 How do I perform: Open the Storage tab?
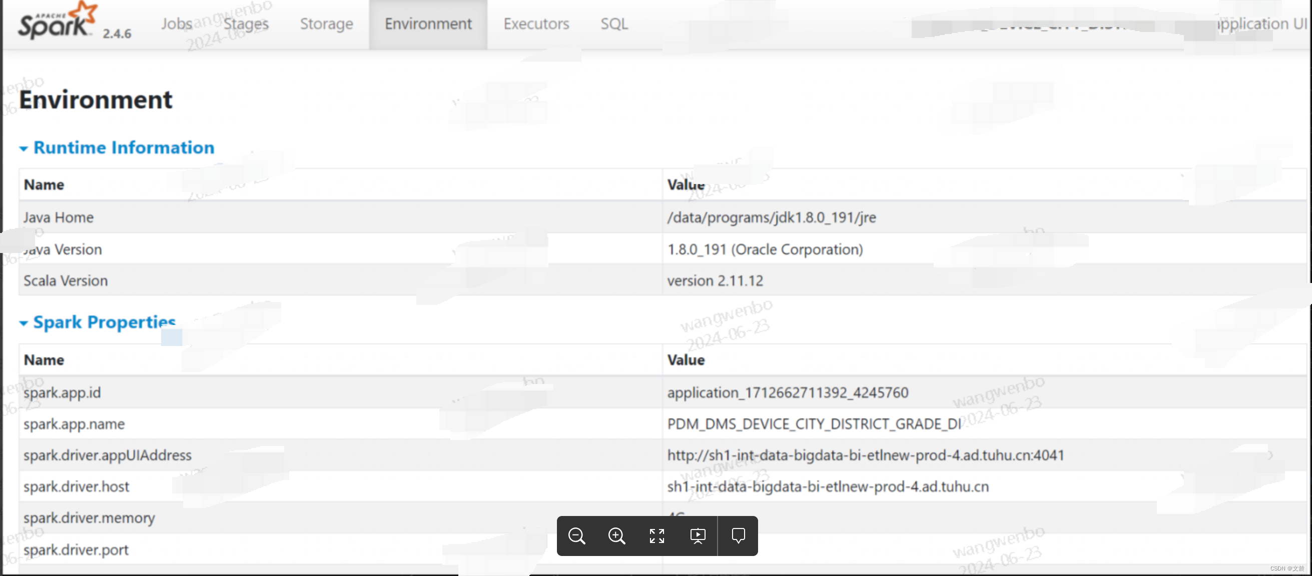point(326,23)
